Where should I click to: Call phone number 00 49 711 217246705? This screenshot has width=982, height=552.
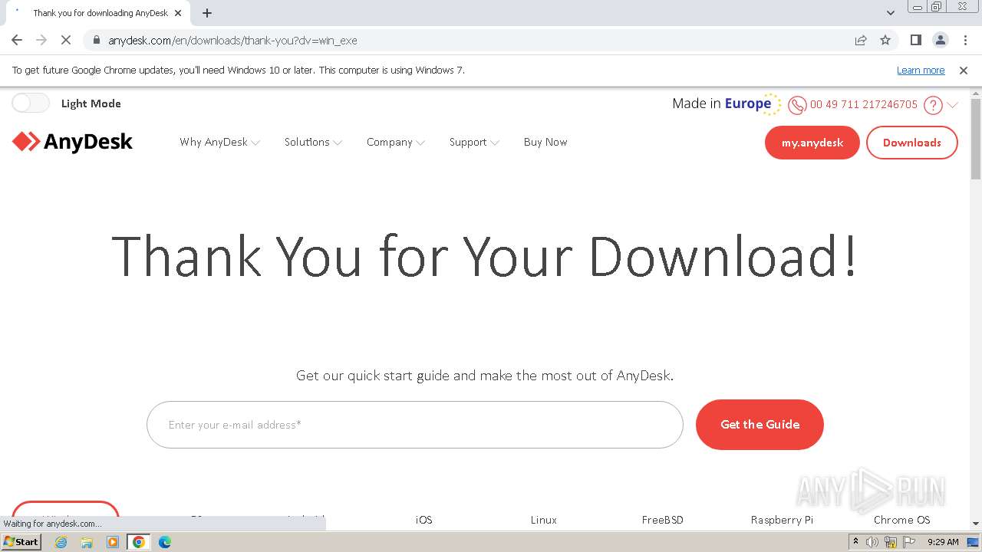click(x=864, y=104)
